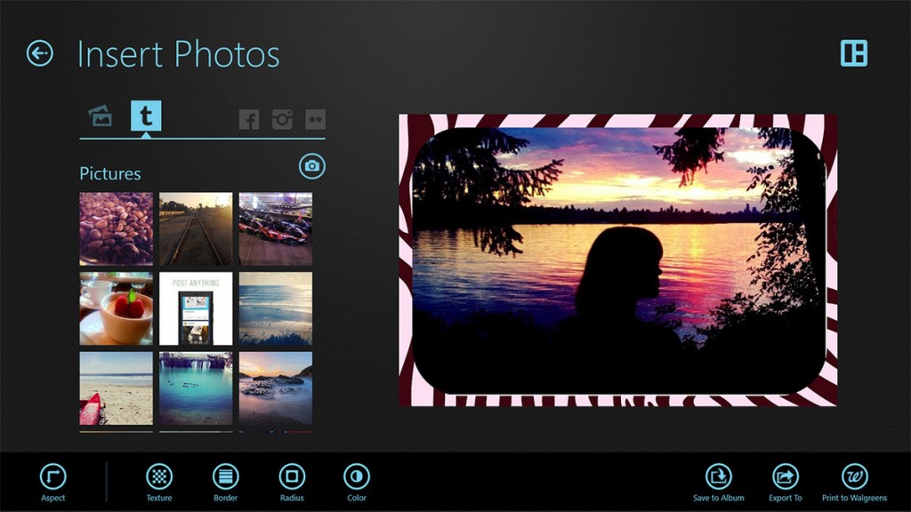Image resolution: width=911 pixels, height=512 pixels.
Task: Open the Border settings
Action: (226, 476)
